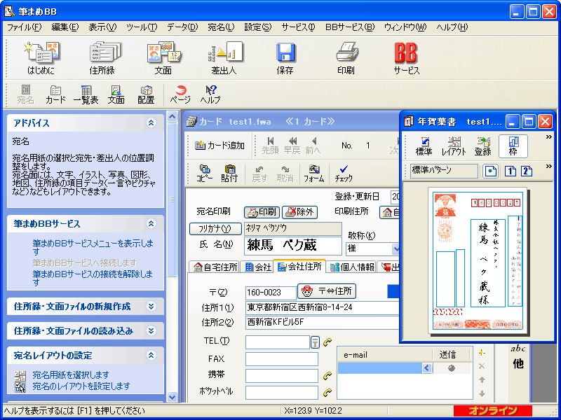The height and width of the screenshot is (420, 561).
Task: Open the 編集(E) menu
Action: click(x=65, y=27)
